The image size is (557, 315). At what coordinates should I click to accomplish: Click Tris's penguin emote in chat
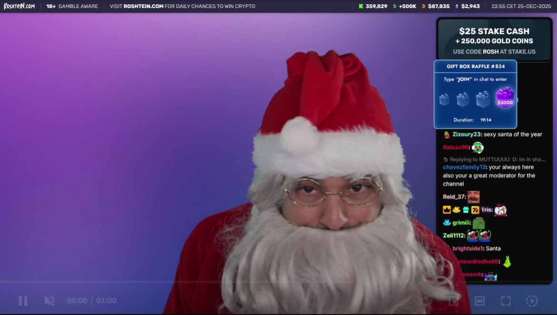click(500, 209)
